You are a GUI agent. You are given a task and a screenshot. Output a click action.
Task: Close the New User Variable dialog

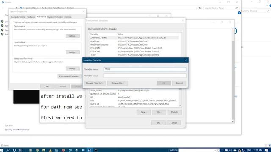click(x=185, y=60)
